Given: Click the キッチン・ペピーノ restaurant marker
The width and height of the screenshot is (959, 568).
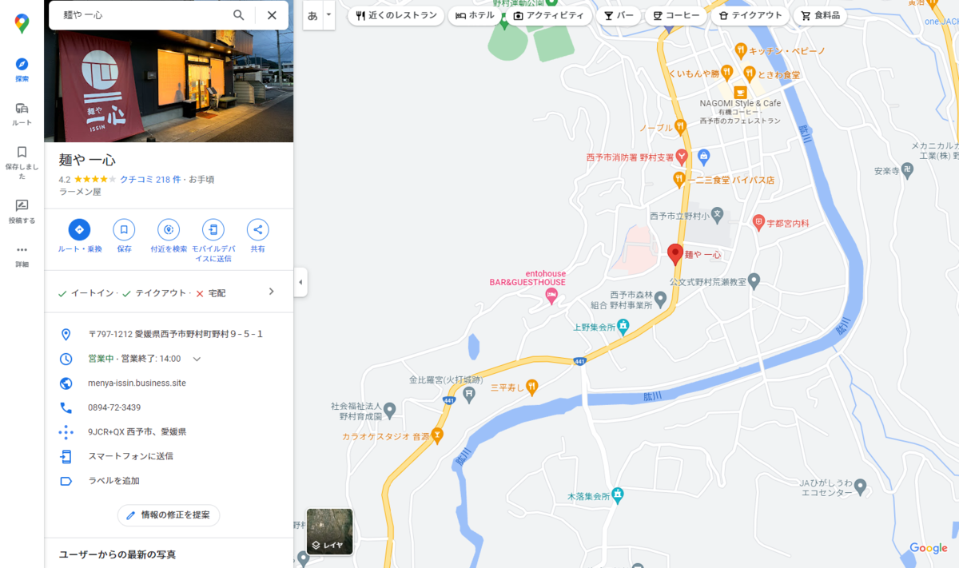Looking at the screenshot, I should pyautogui.click(x=741, y=50).
